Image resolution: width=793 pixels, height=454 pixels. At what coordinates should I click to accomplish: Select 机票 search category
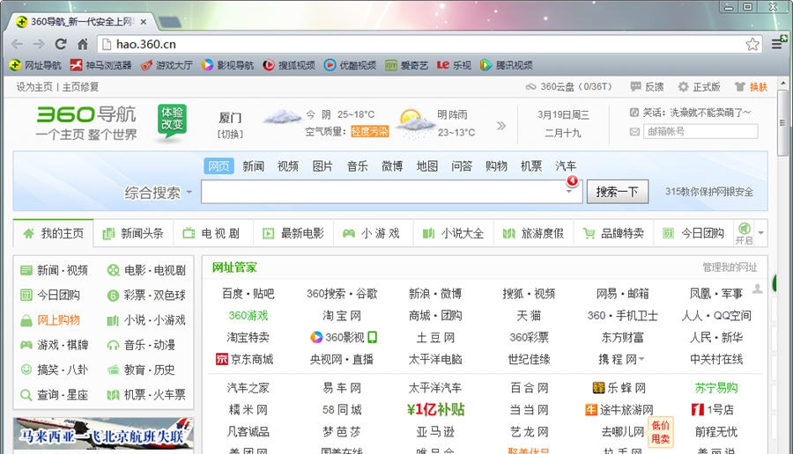(531, 166)
